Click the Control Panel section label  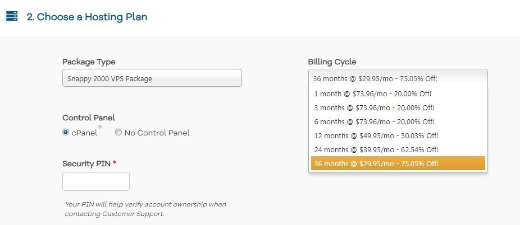point(89,118)
